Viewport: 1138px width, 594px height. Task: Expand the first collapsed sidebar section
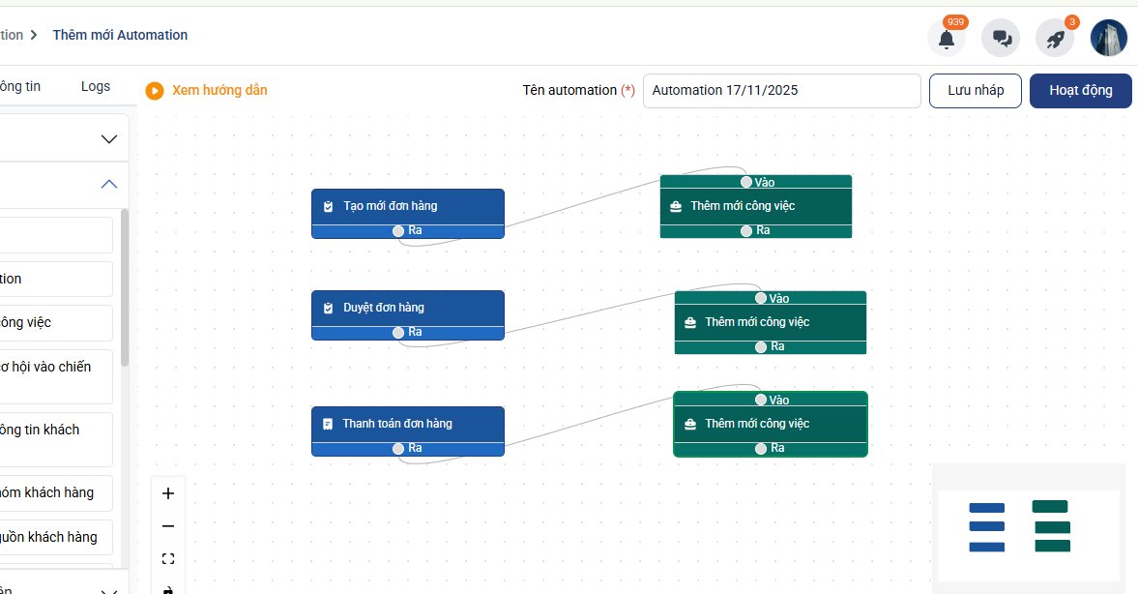click(109, 139)
